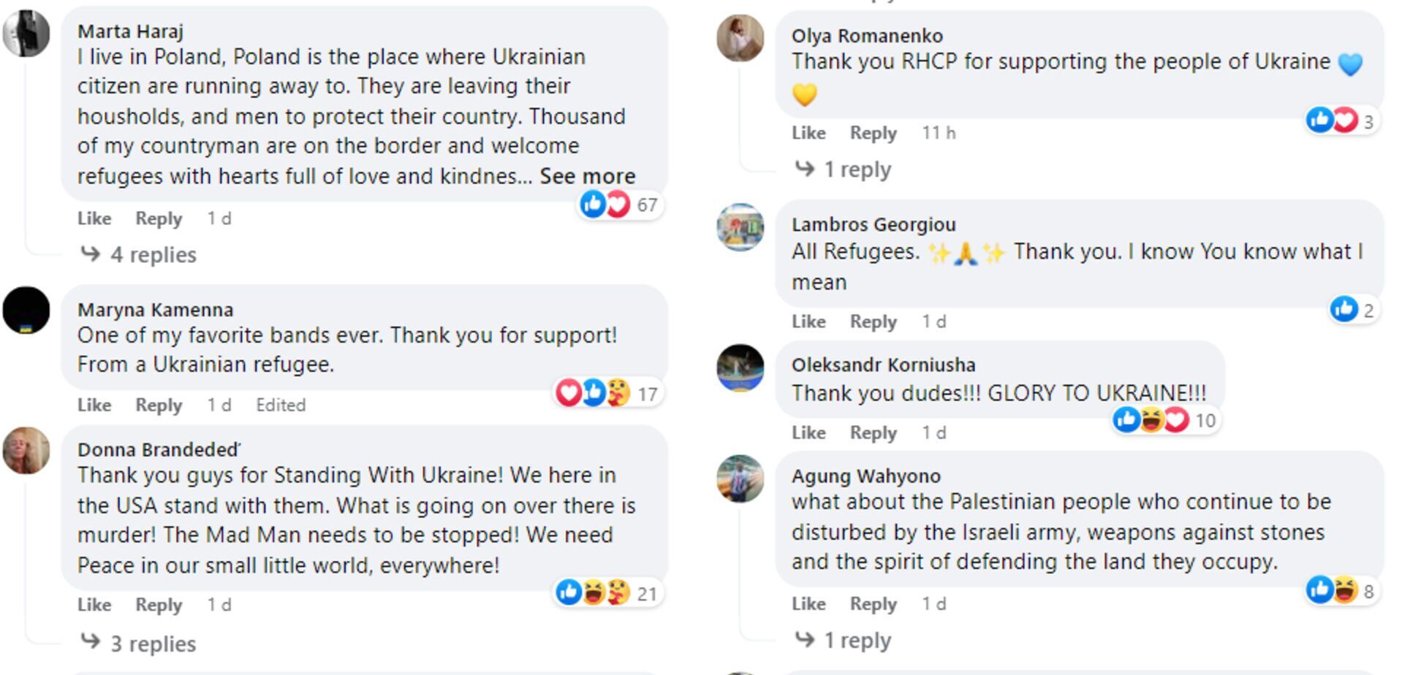Open the Edited history on Maryna's comment
1421x675 pixels.
[281, 405]
